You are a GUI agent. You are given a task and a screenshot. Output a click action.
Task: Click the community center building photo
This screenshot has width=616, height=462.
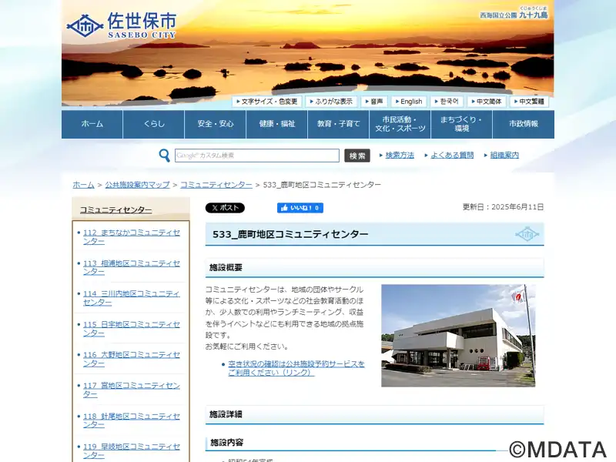pos(458,336)
